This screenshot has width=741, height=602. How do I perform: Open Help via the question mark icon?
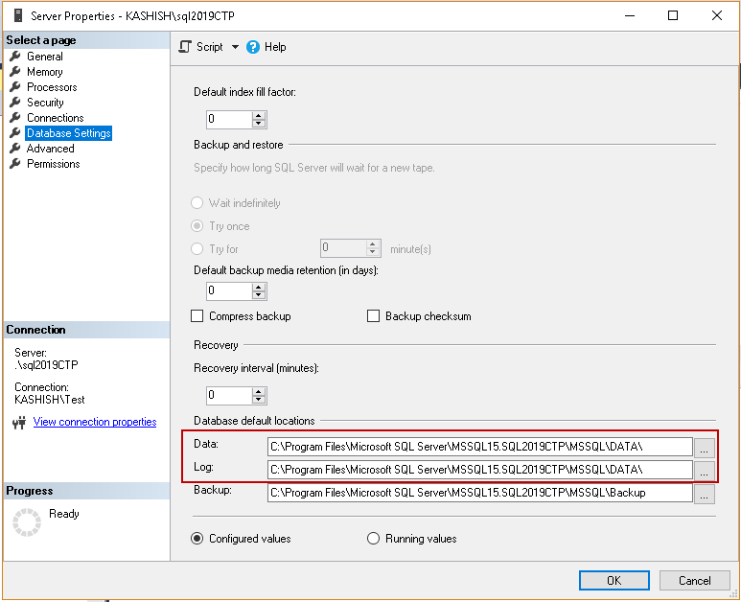point(253,47)
